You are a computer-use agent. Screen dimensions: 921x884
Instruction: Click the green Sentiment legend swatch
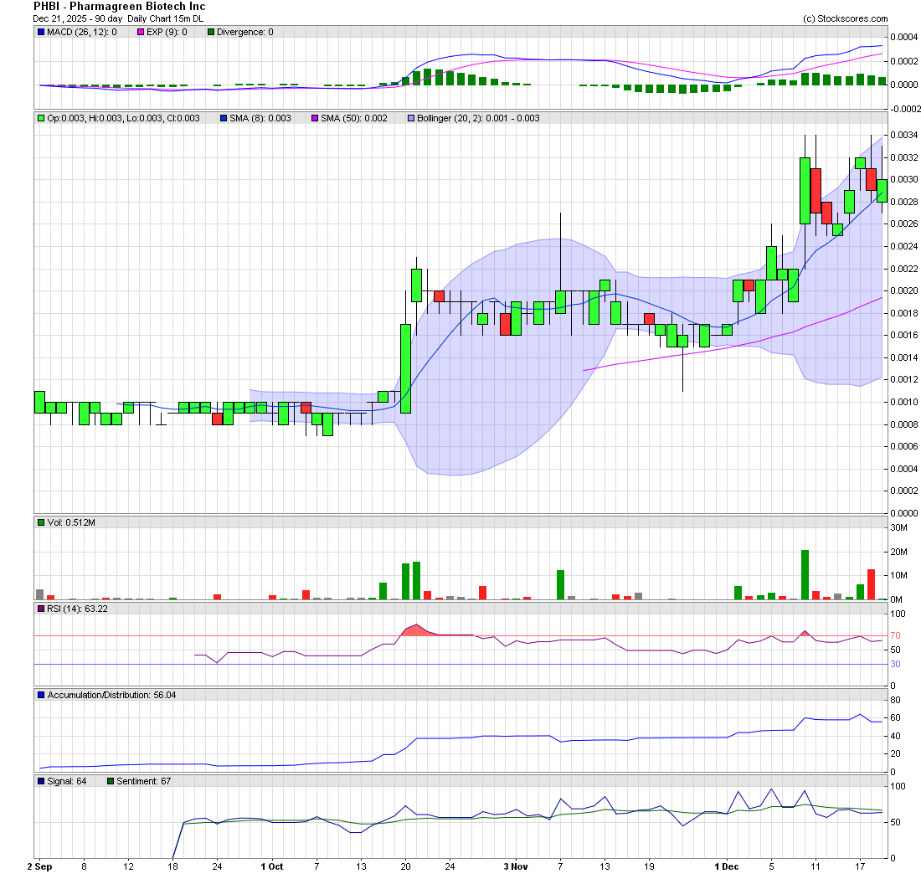111,781
